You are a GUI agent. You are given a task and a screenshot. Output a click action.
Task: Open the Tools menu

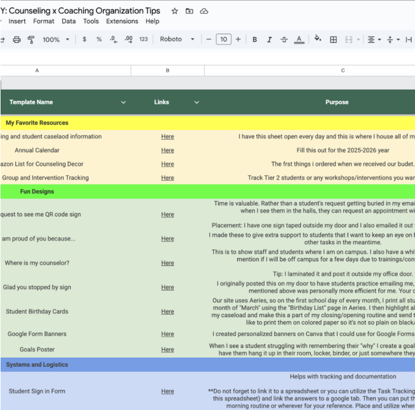click(x=91, y=21)
